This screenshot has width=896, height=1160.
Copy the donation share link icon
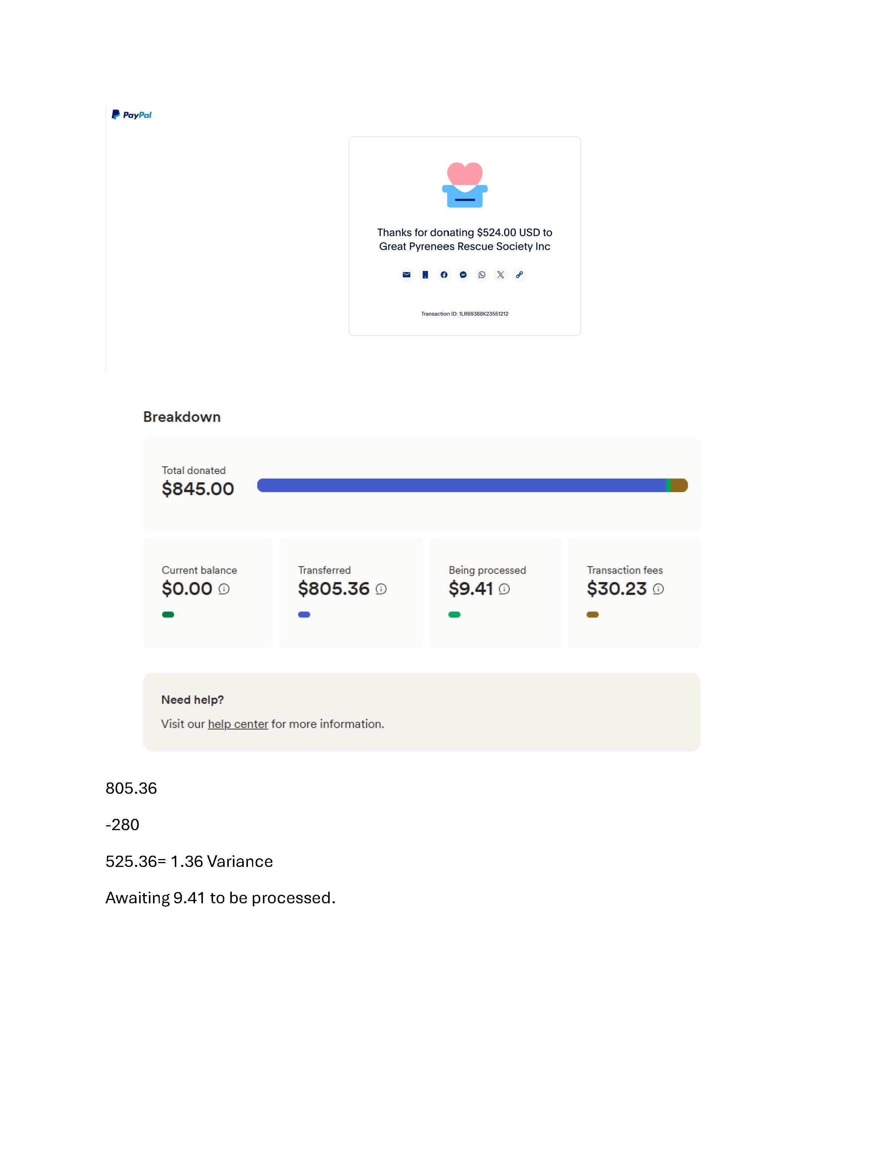pyautogui.click(x=519, y=275)
